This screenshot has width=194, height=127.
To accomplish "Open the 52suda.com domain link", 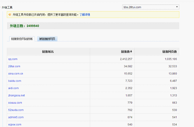I will click(16, 110).
